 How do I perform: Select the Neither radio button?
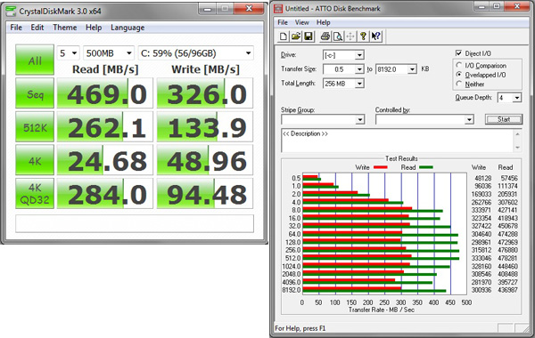459,84
